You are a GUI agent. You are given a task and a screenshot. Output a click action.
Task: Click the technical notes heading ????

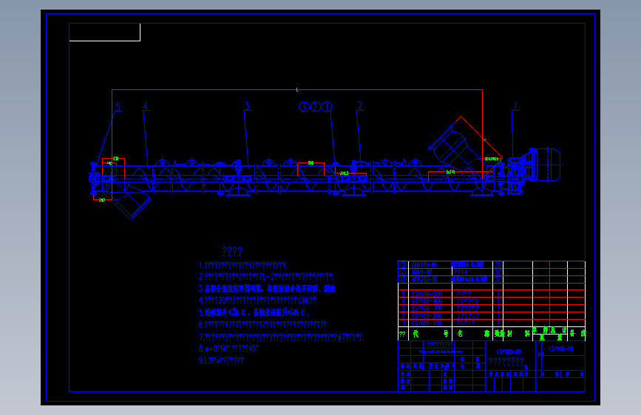coord(232,251)
